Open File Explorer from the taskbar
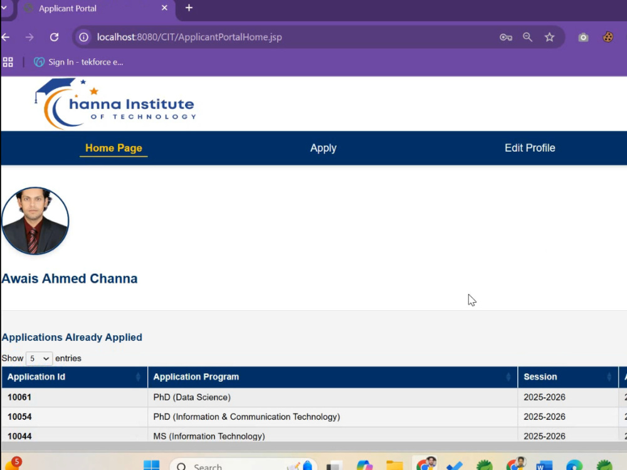Viewport: 627px width, 470px height. (x=394, y=465)
